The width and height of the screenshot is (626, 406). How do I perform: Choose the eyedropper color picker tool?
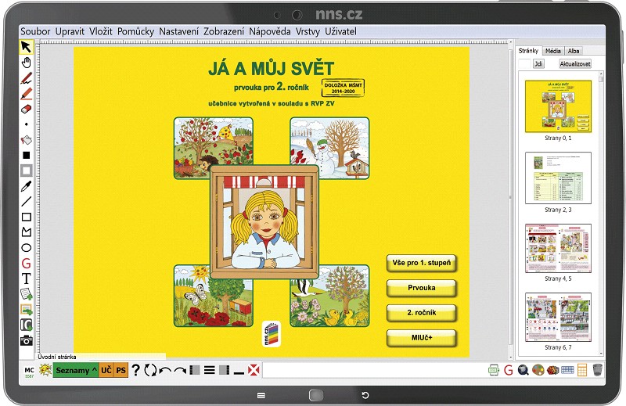(x=26, y=186)
